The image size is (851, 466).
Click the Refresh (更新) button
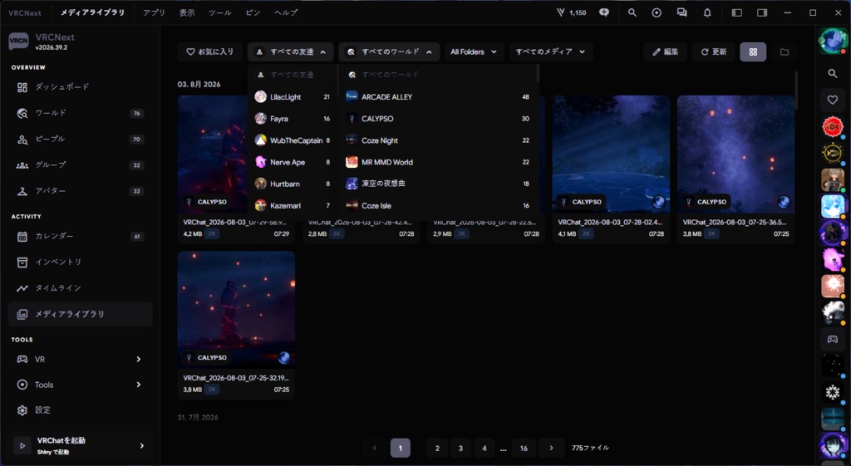pyautogui.click(x=714, y=52)
